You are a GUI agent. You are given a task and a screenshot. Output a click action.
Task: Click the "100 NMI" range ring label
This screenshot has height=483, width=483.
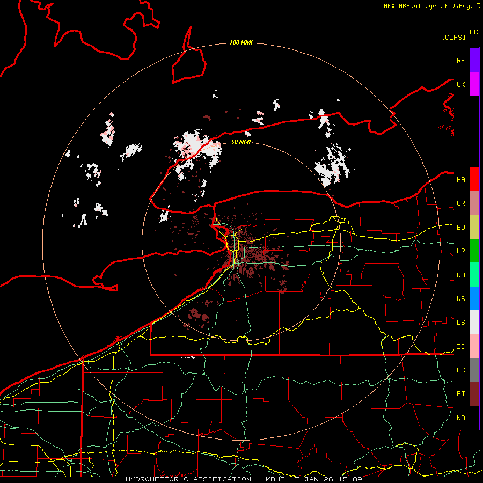click(x=241, y=42)
